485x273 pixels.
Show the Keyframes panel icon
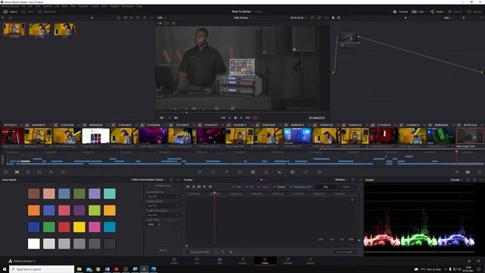[457, 172]
